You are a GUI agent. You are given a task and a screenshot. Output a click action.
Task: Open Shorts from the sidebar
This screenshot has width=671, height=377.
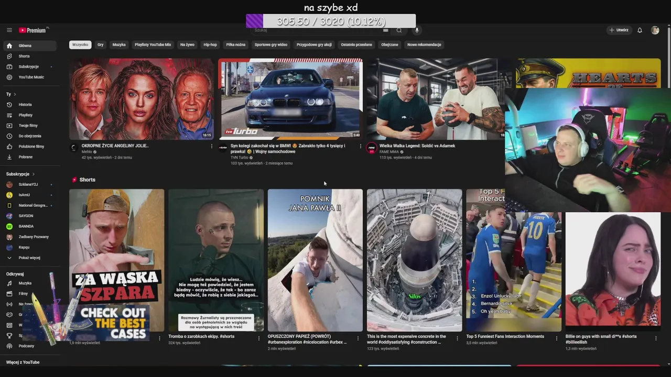tap(30, 56)
